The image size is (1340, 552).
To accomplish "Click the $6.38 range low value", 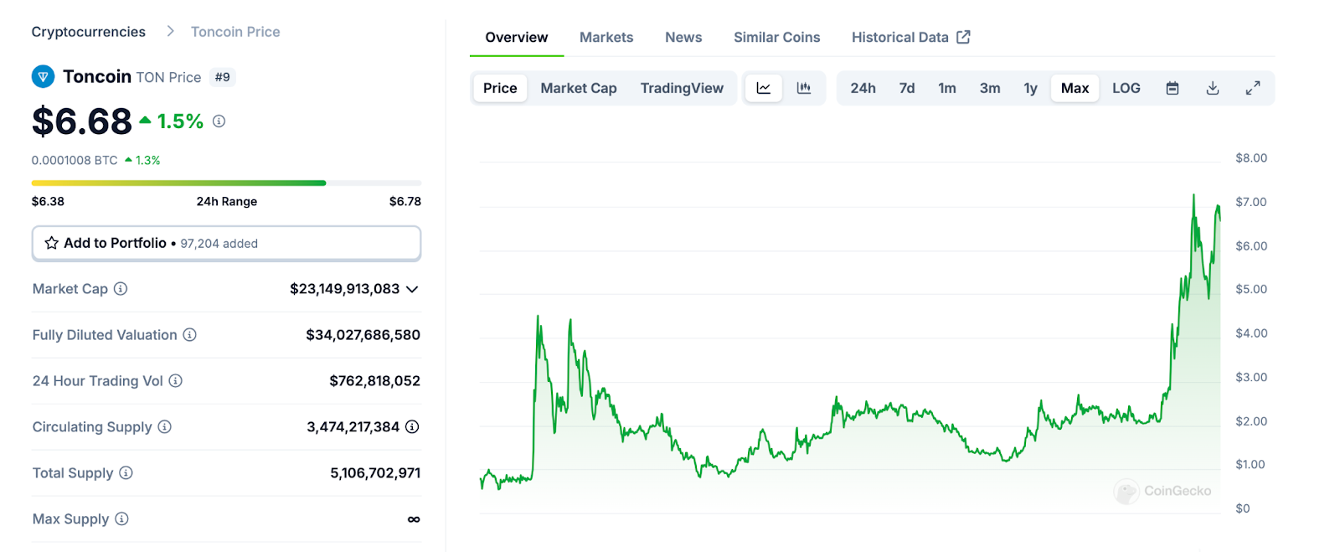I will pos(48,201).
